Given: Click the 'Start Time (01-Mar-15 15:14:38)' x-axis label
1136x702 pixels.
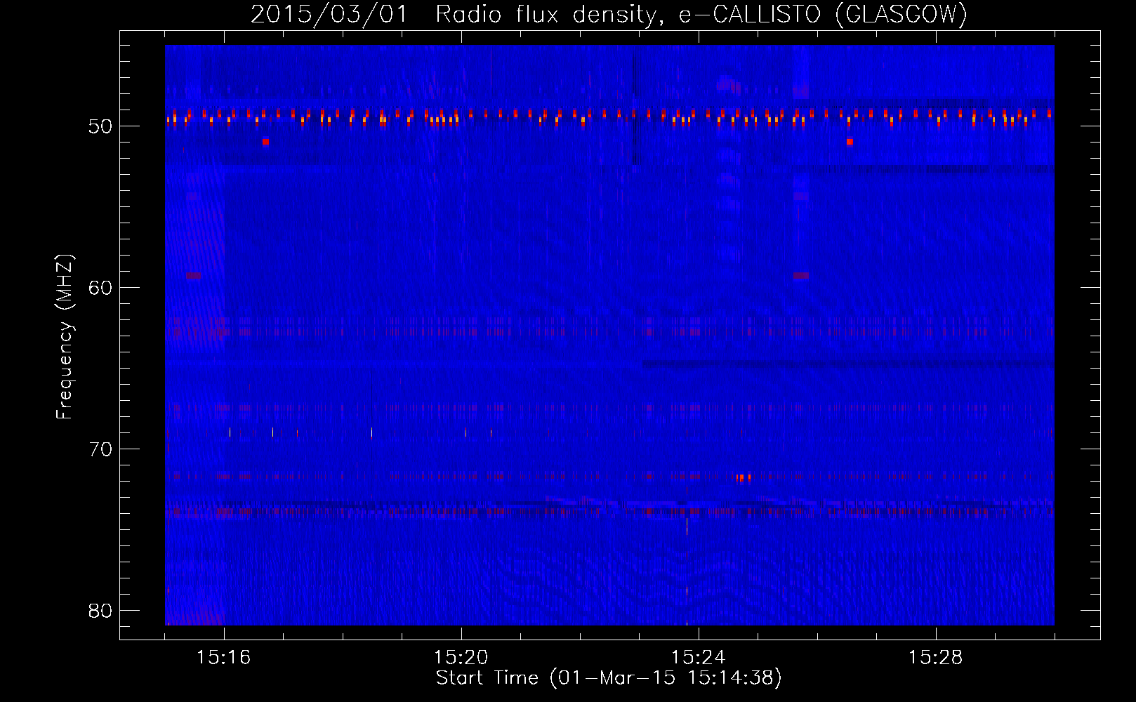Looking at the screenshot, I should pyautogui.click(x=609, y=678).
